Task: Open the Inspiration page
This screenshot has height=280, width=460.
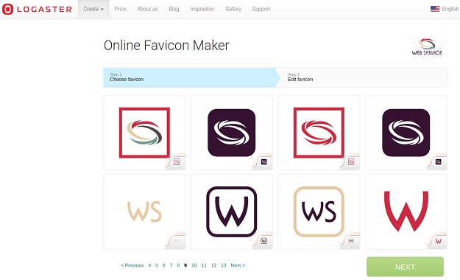Action: [202, 9]
